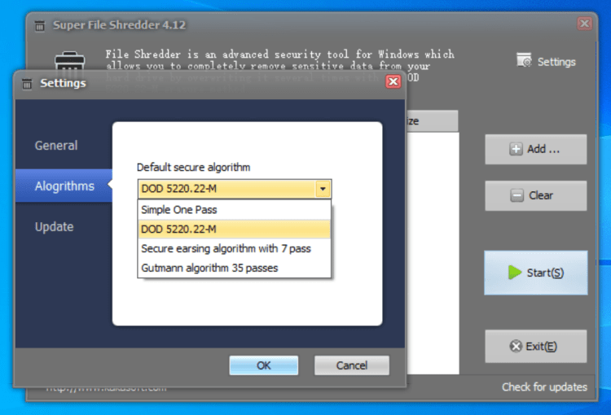Click the shredder icon in main title bar
This screenshot has height=415, width=611.
(x=39, y=26)
